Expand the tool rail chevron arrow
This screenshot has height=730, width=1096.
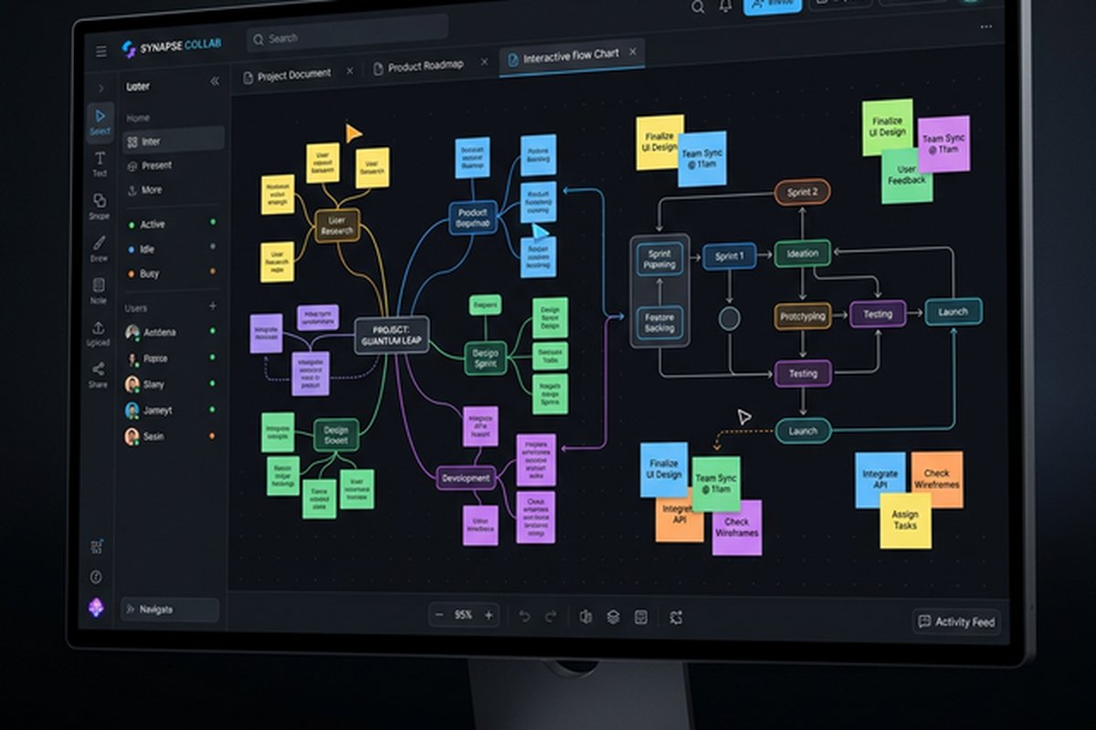pos(100,89)
